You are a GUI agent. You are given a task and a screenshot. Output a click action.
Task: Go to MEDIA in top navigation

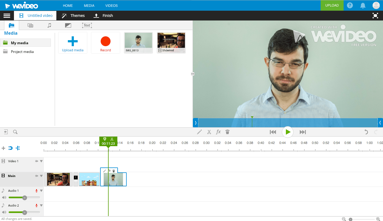pos(89,5)
